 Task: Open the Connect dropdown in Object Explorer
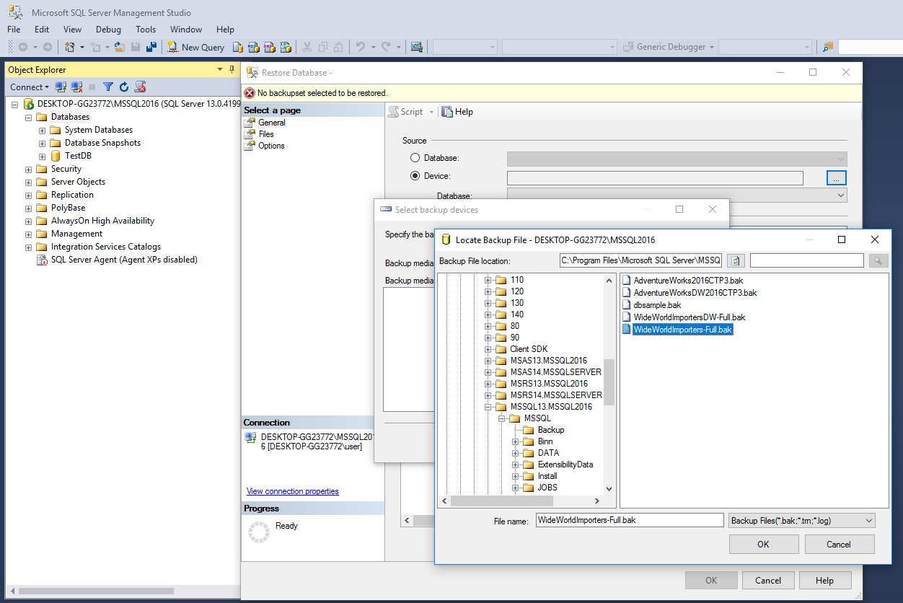tap(30, 87)
